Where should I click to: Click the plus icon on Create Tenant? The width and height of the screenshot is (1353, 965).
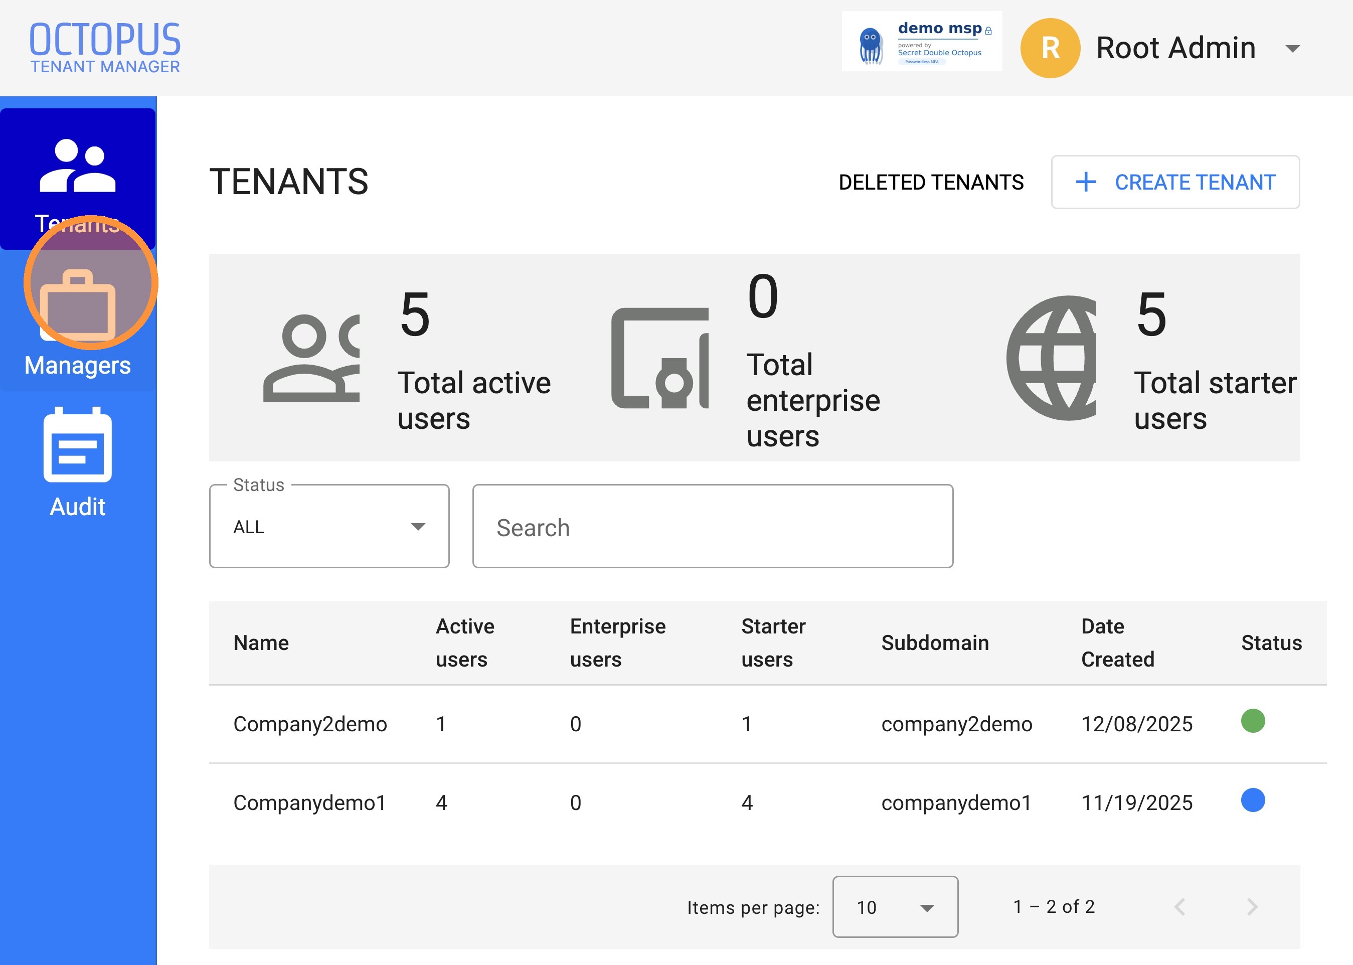point(1086,182)
